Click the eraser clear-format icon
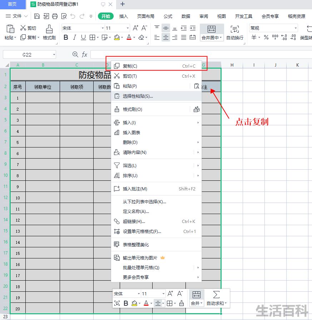 point(141,37)
